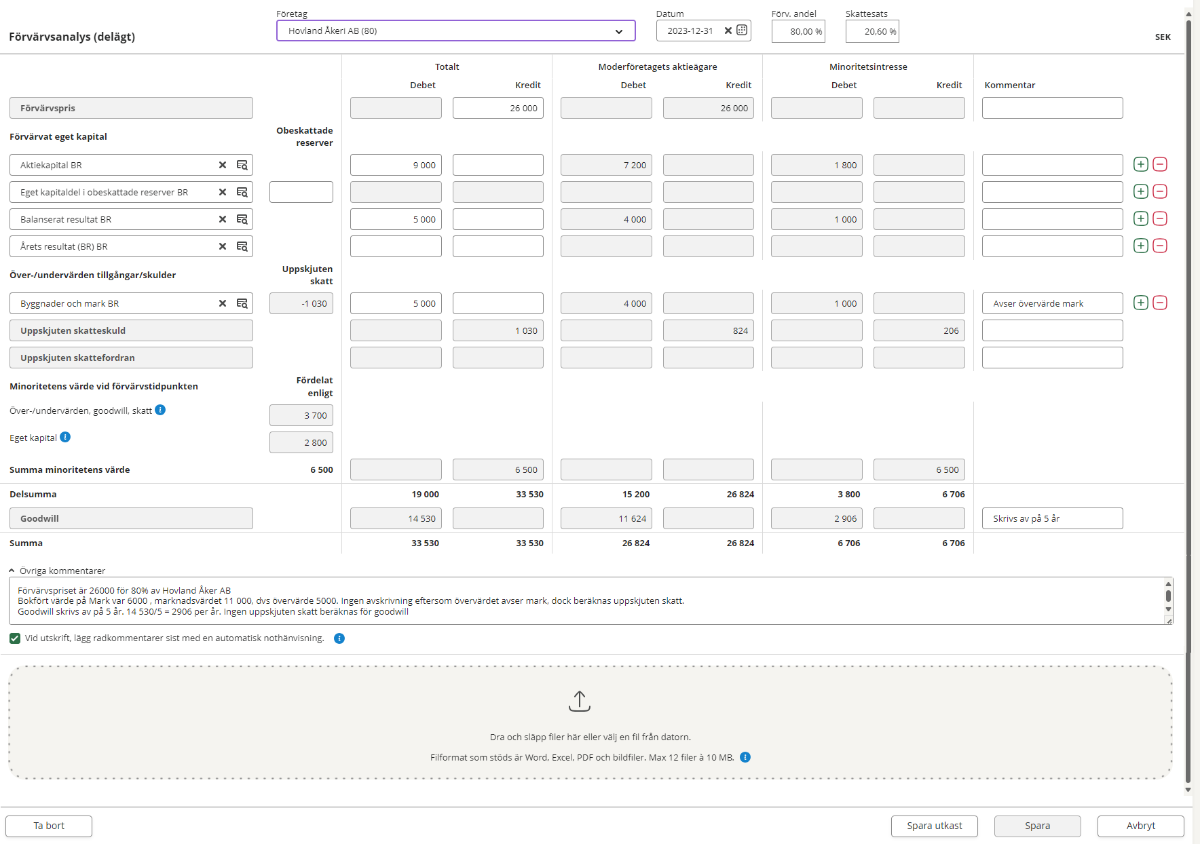Screen dimensions: 1200x844
Task: Remove the Byggnader och mark BR row
Action: [x=1160, y=303]
